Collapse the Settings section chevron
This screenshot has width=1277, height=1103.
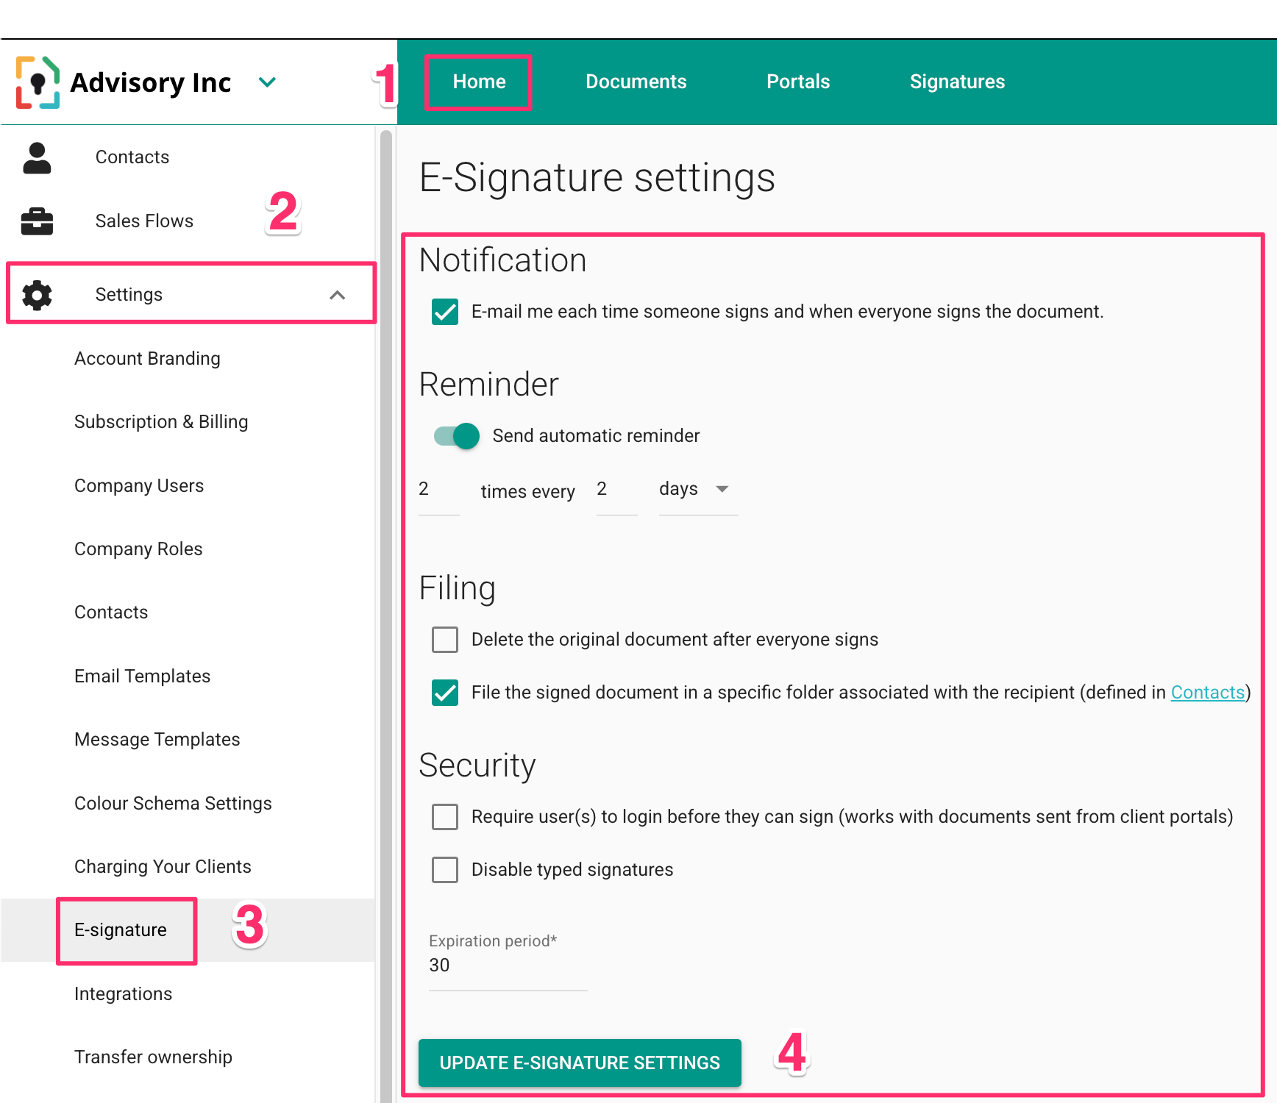tap(337, 295)
